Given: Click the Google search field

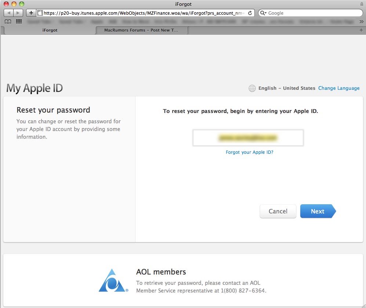Looking at the screenshot, I should 311,13.
